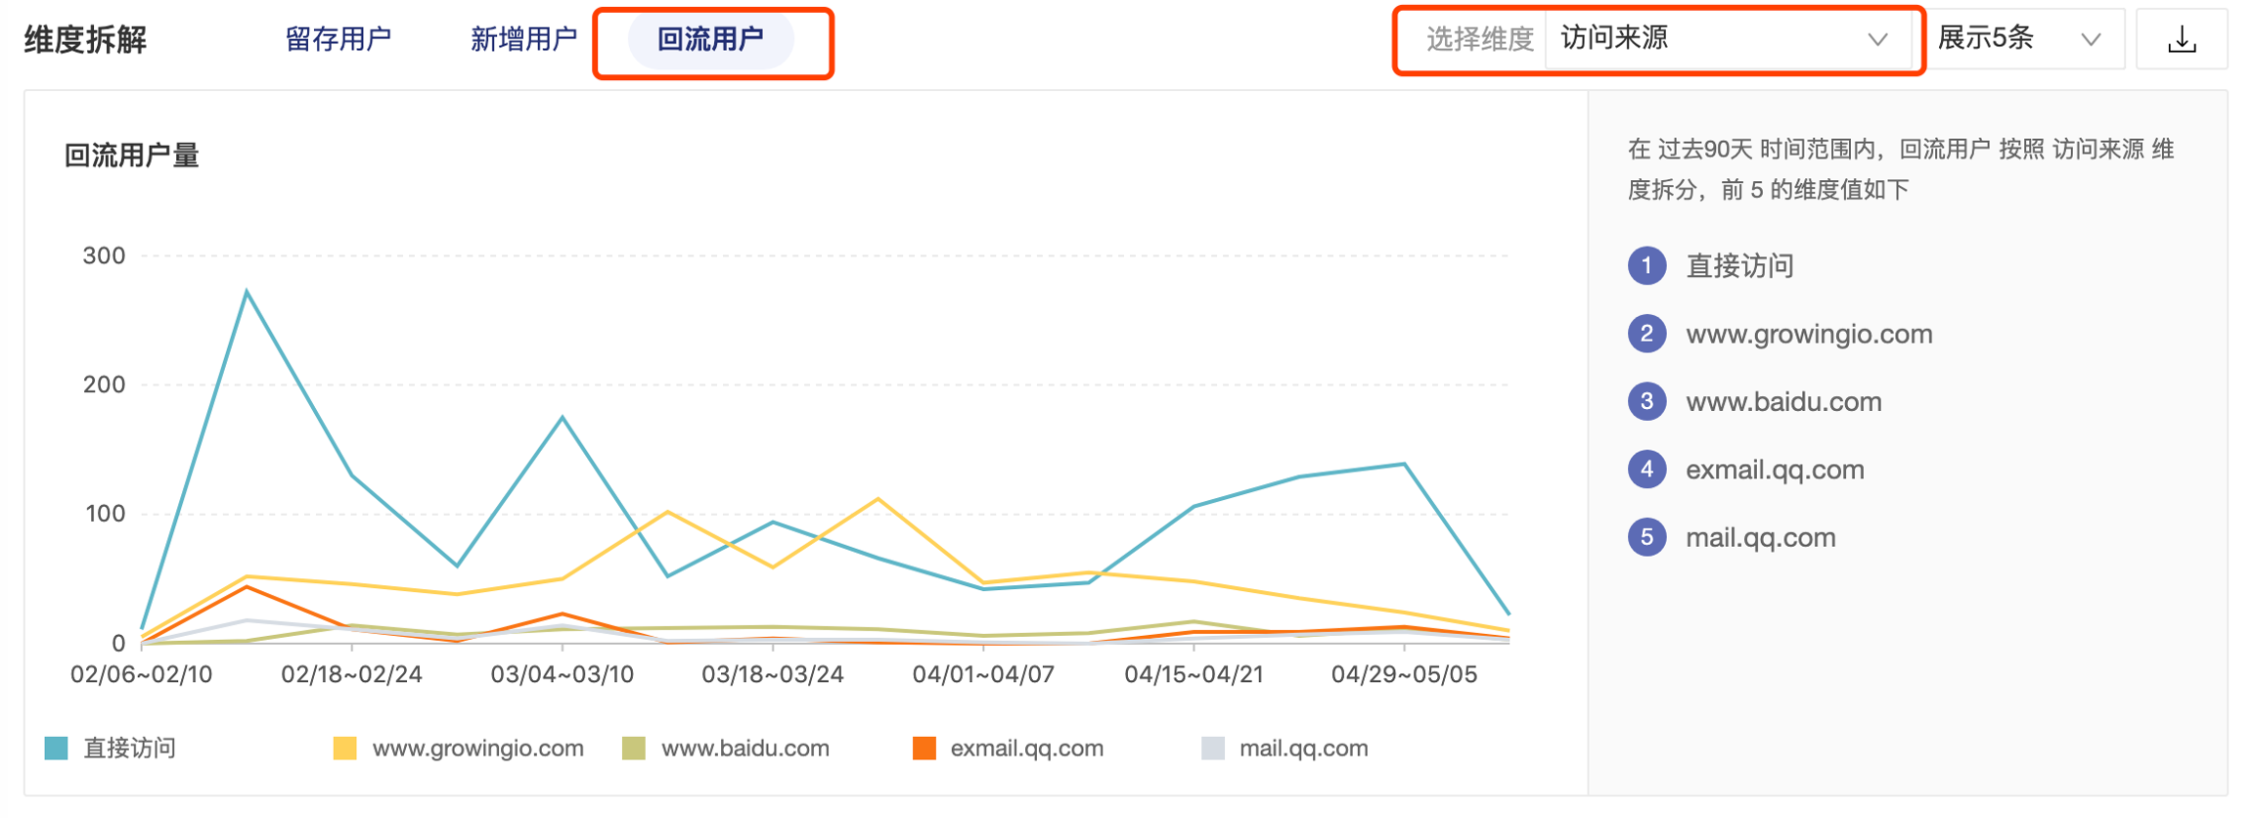Click the 03/04~03/10 x-axis label
This screenshot has width=2254, height=818.
point(562,674)
